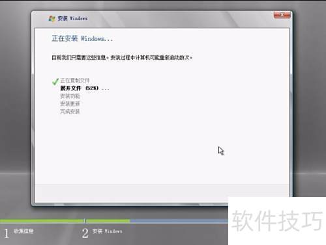Click the step number 2 at bottom
This screenshot has height=245, width=326.
(85, 233)
